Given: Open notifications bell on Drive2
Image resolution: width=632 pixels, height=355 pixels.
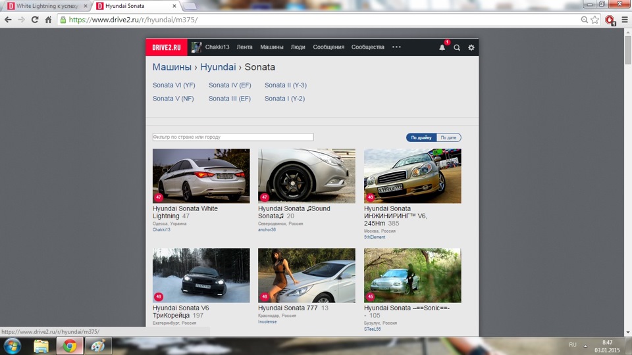Looking at the screenshot, I should tap(442, 47).
